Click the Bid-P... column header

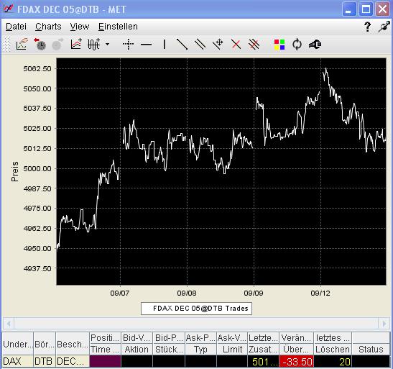(x=168, y=338)
